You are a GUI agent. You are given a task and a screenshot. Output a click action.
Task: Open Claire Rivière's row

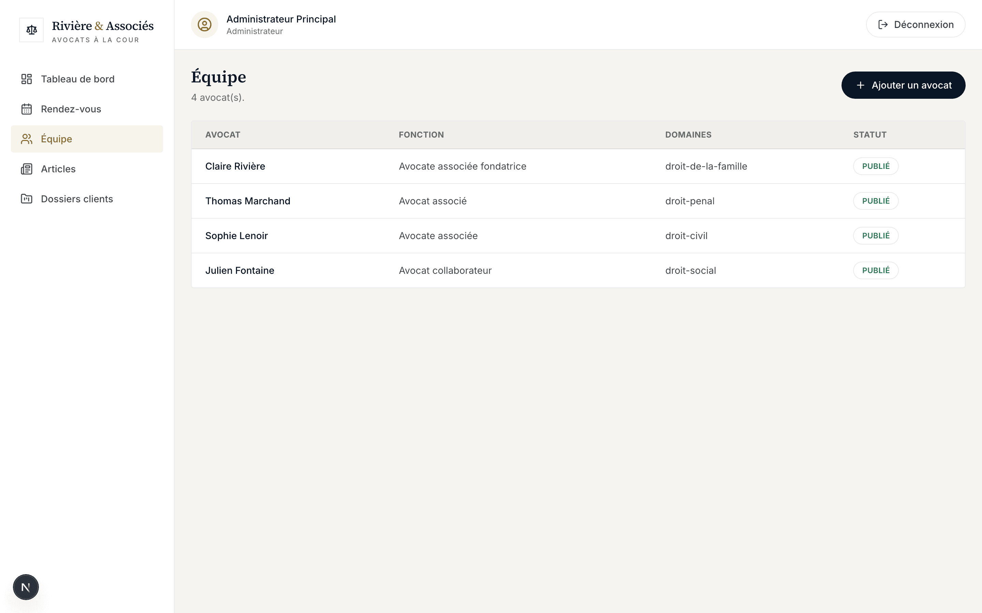coord(578,166)
